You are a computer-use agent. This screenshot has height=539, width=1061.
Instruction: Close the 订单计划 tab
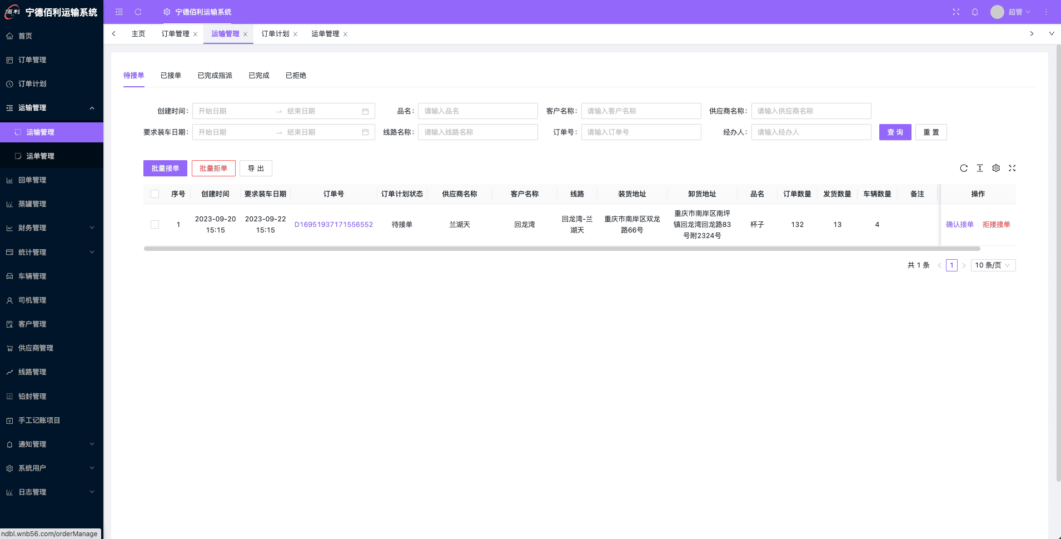[x=295, y=34]
